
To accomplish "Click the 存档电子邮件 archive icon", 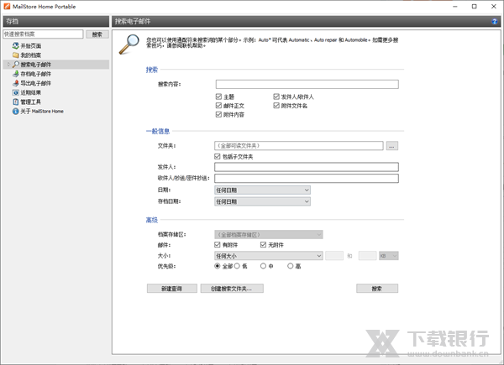I will [x=15, y=74].
